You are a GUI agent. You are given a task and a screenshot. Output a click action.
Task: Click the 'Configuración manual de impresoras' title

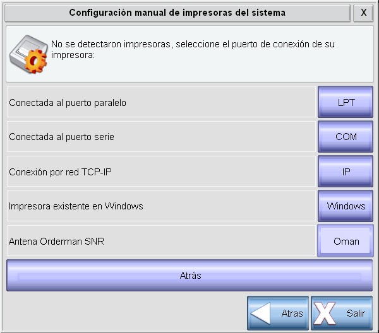177,13
